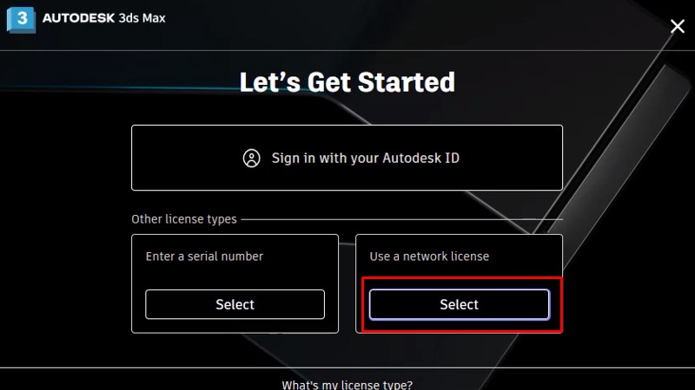Click the "Use a network license" label
The width and height of the screenshot is (695, 390).
pos(429,257)
